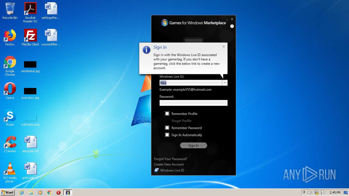
Task: Click Create New Account link
Action: 169,164
